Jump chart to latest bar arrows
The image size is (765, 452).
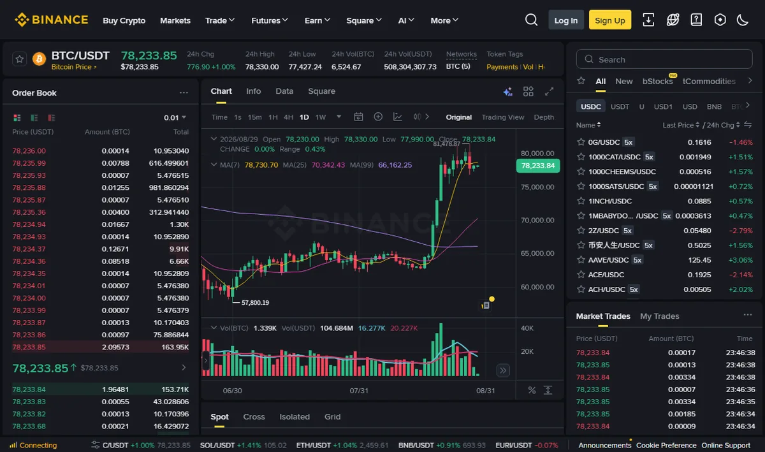click(x=503, y=370)
